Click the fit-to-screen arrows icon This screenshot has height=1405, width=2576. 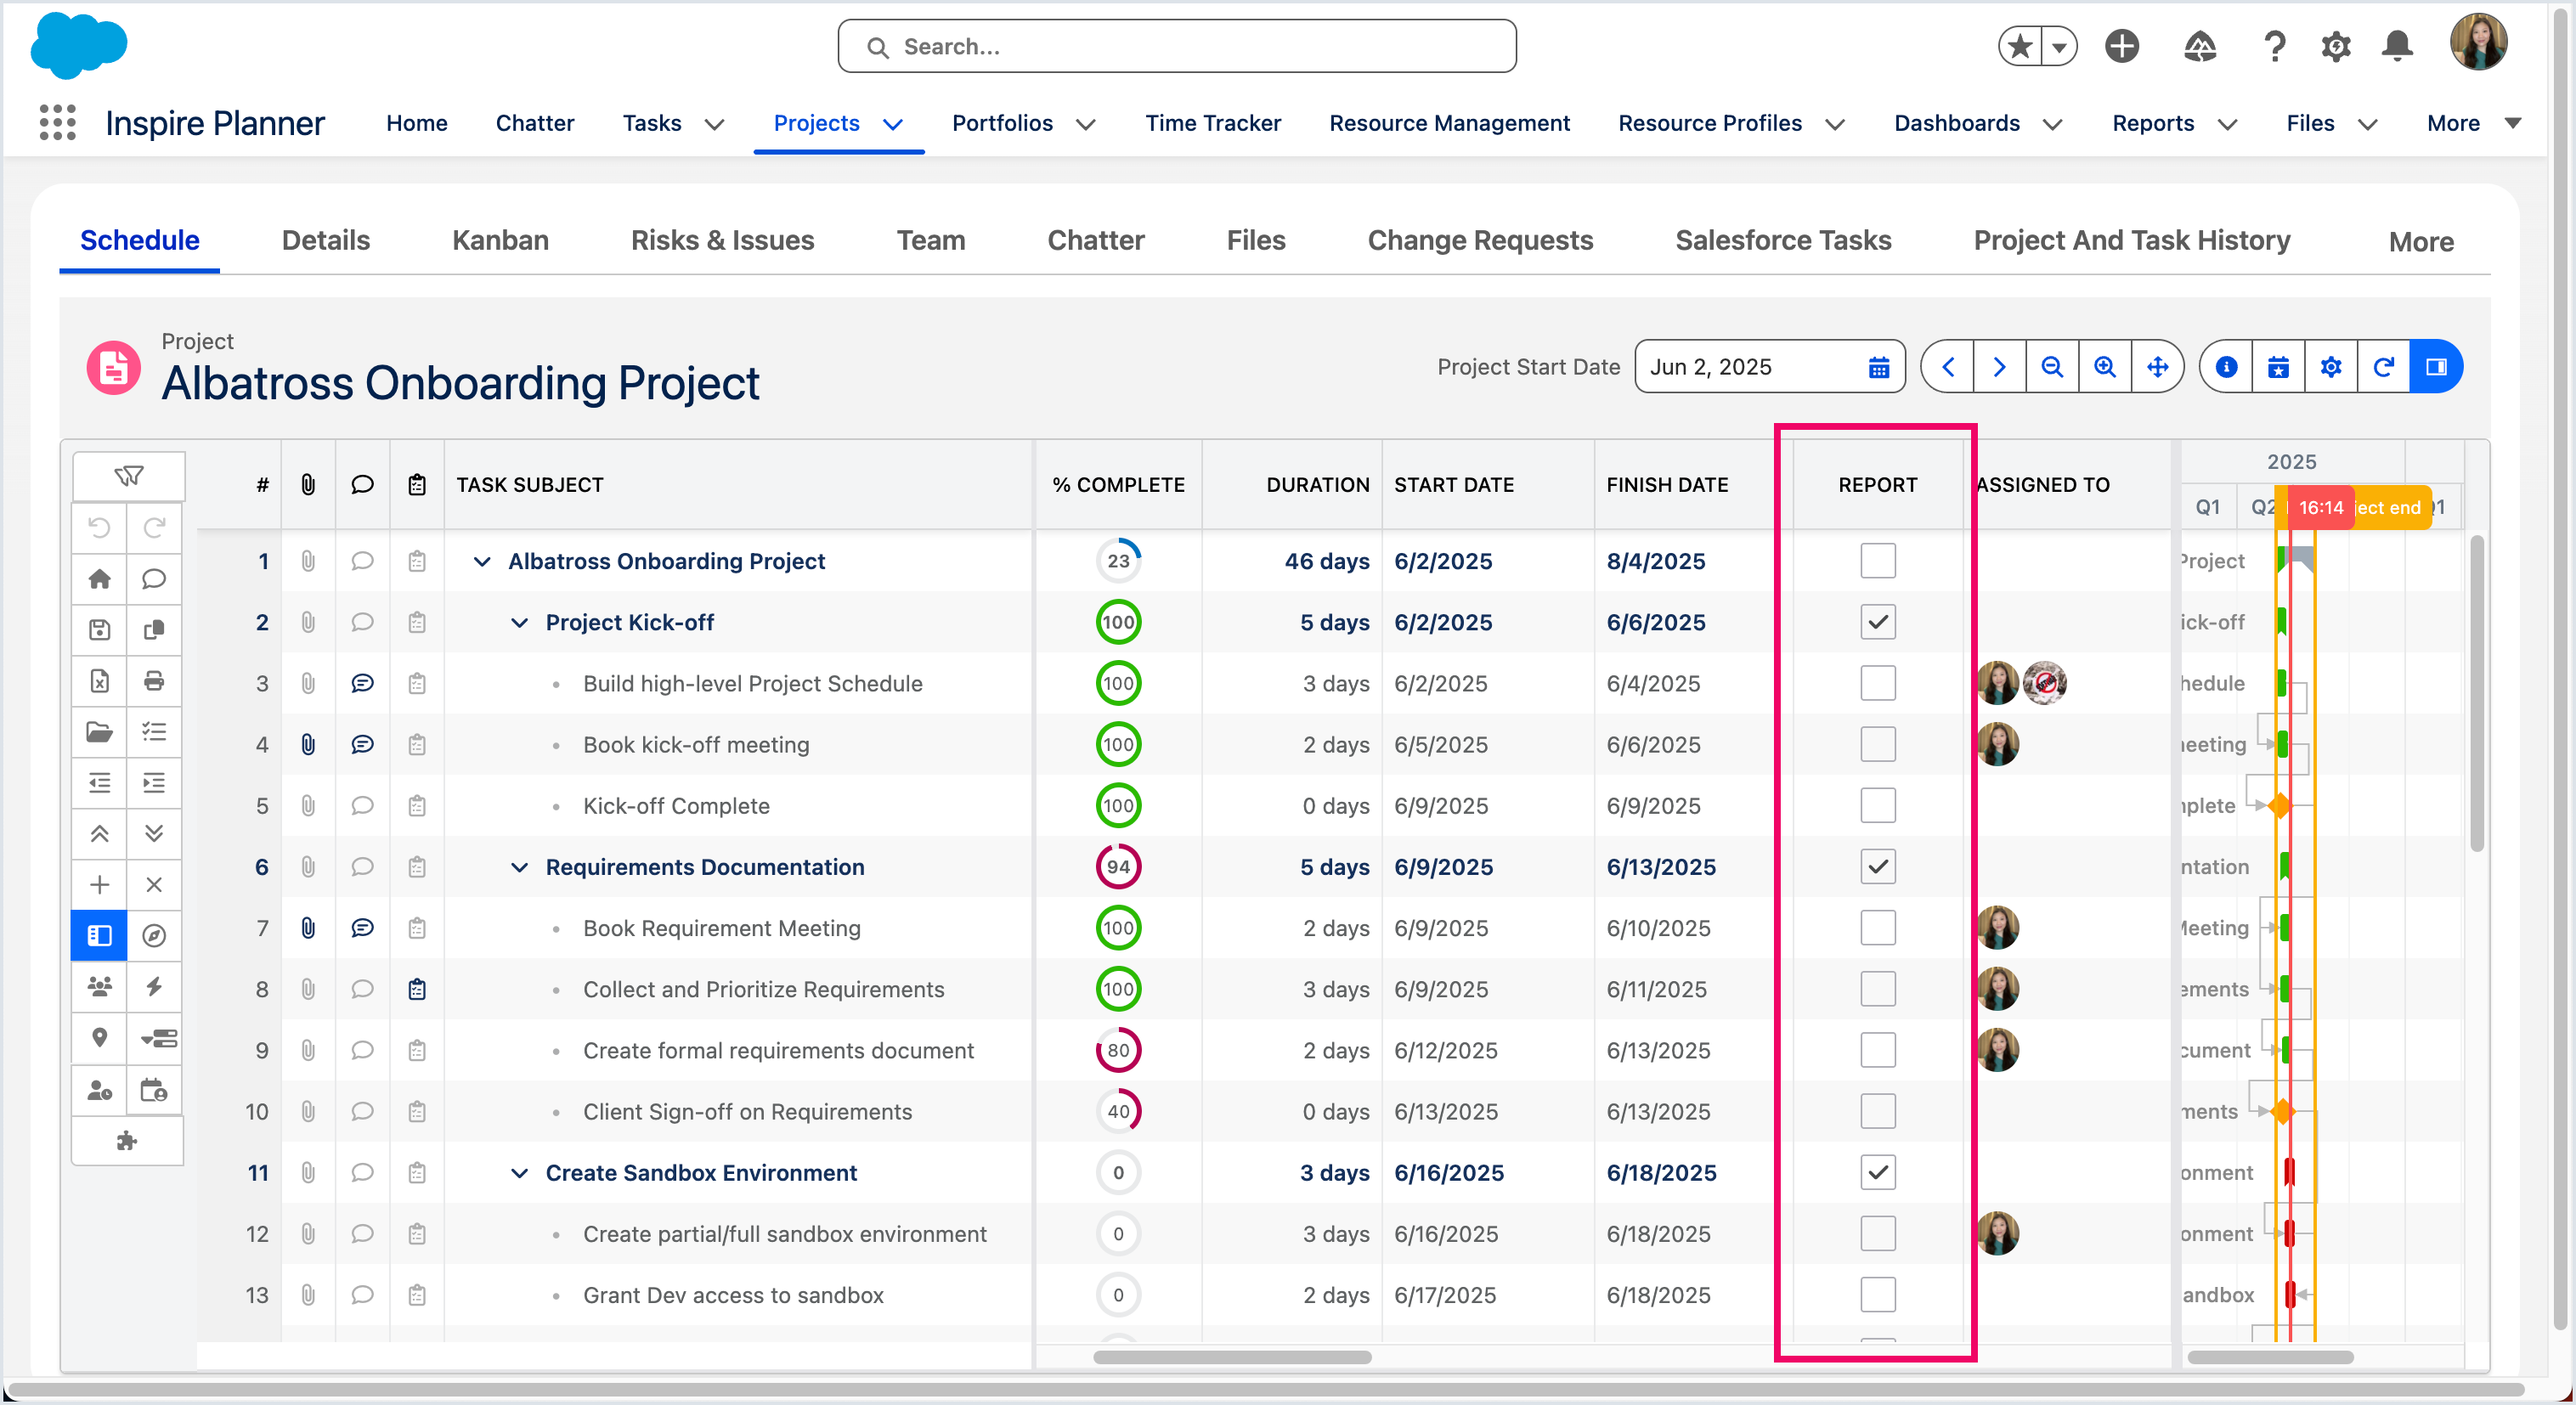pyautogui.click(x=2158, y=367)
